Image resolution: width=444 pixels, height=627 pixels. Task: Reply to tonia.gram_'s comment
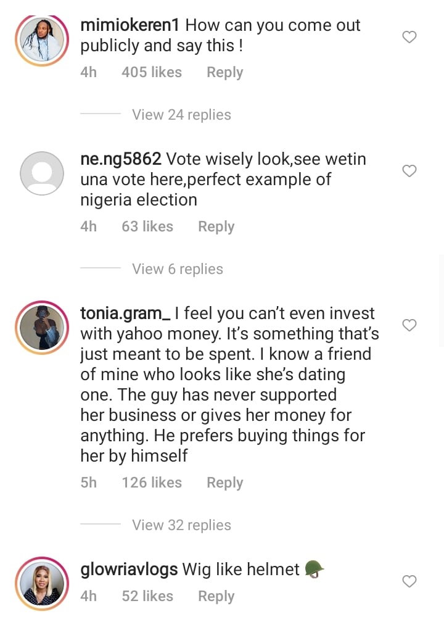point(224,483)
